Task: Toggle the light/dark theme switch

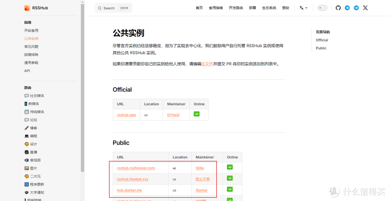Action: coord(322,8)
